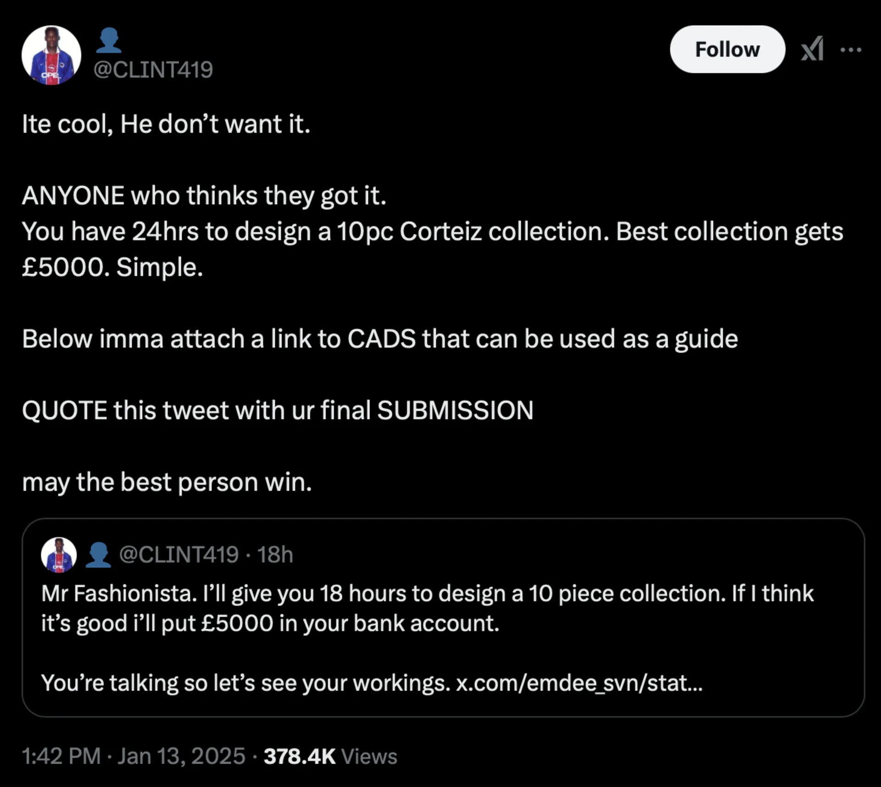
Task: Click the "Below imma attach a link" sentence
Action: [380, 339]
